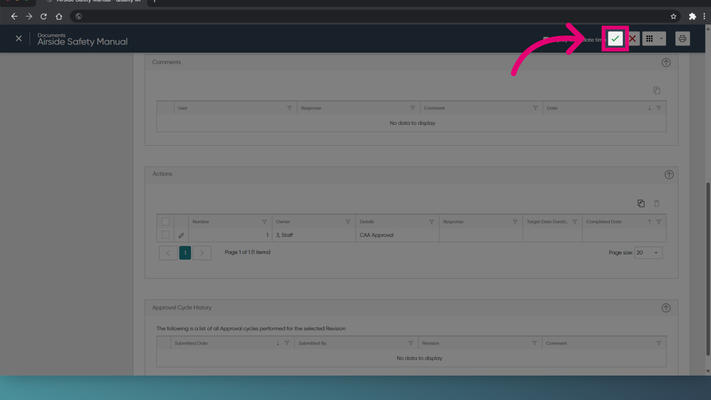Image resolution: width=711 pixels, height=400 pixels.
Task: Click the scrollbar down arrow
Action: pyautogui.click(x=708, y=371)
